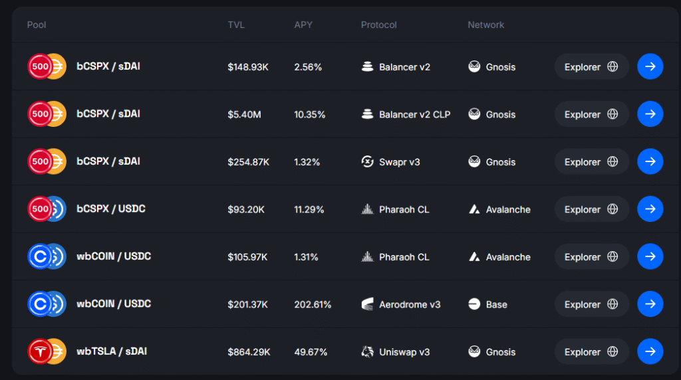Sort pools by the TVL column header

(x=236, y=25)
